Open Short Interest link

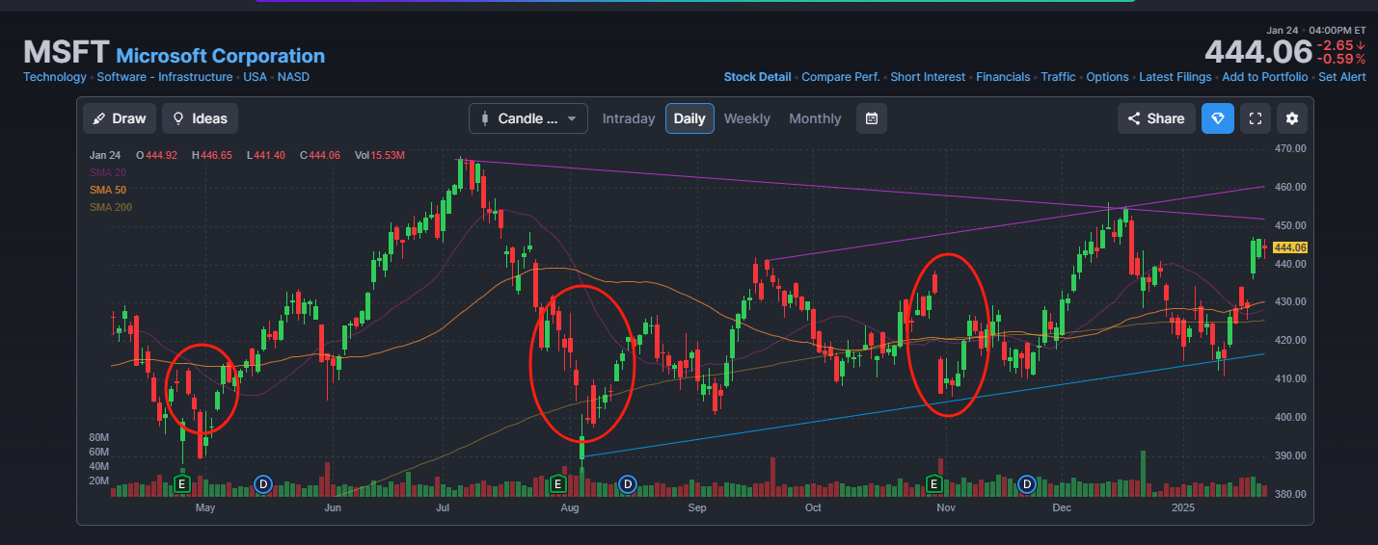pos(928,77)
